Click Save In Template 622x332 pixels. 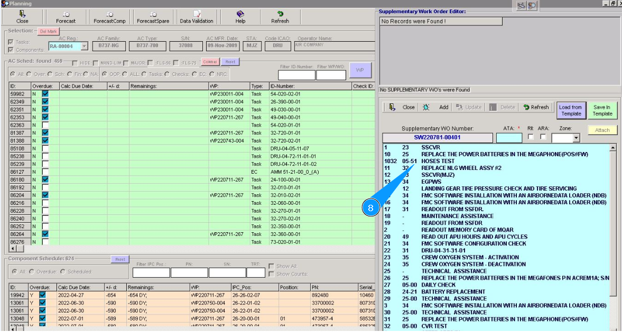pos(602,110)
